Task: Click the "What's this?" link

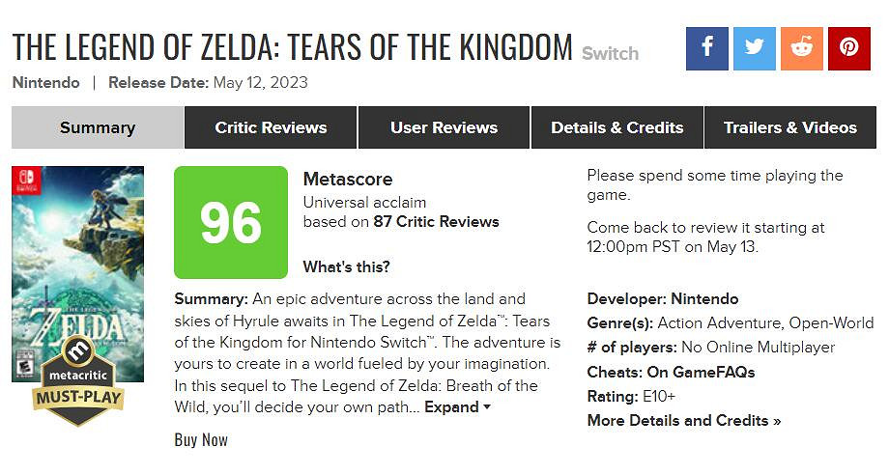Action: [346, 267]
